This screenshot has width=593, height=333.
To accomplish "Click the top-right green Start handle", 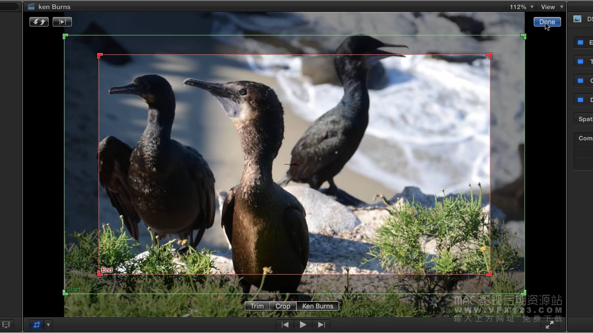I will (x=523, y=36).
